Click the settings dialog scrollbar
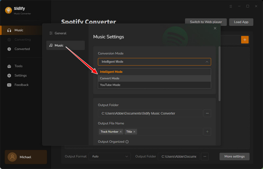Image resolution: width=263 pixels, height=169 pixels. coord(219,74)
